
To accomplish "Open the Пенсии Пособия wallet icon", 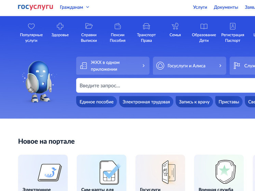I will click(118, 26).
